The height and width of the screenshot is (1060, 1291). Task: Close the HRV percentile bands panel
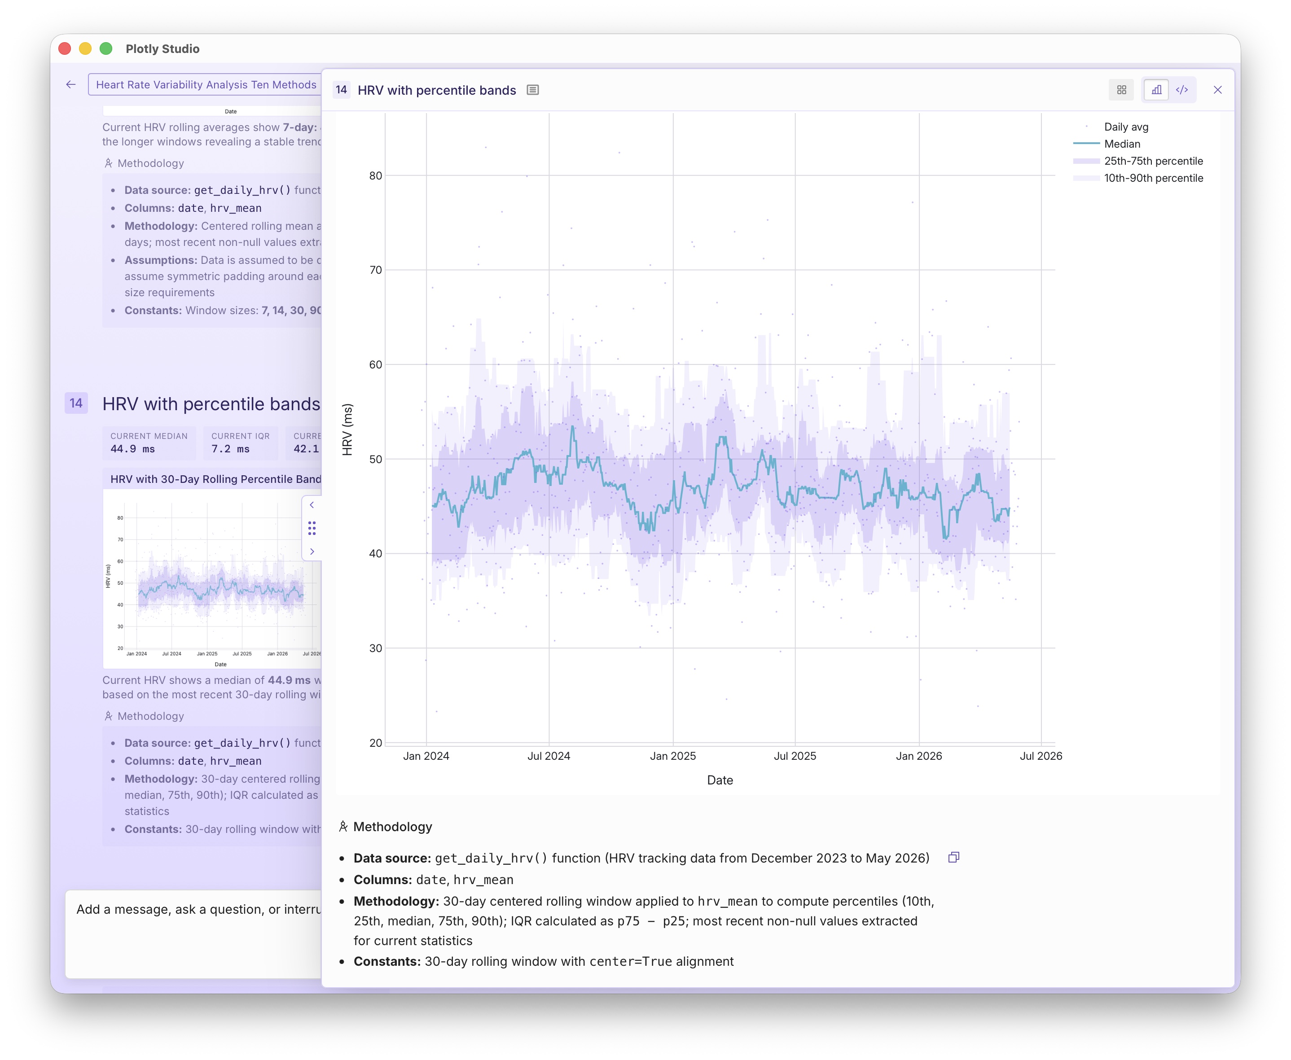(1217, 90)
